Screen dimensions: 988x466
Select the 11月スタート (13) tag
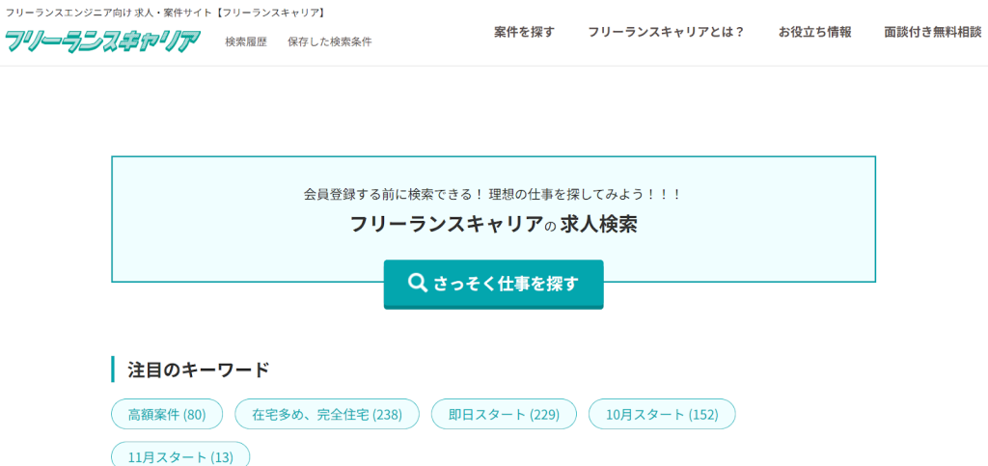pos(180,456)
